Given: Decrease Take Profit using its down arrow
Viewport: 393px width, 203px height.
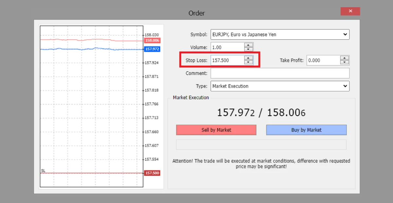Looking at the screenshot, I should [x=344, y=62].
